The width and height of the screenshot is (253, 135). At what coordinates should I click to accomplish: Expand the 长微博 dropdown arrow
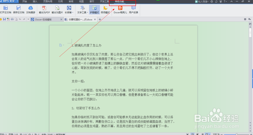[x=73, y=12]
